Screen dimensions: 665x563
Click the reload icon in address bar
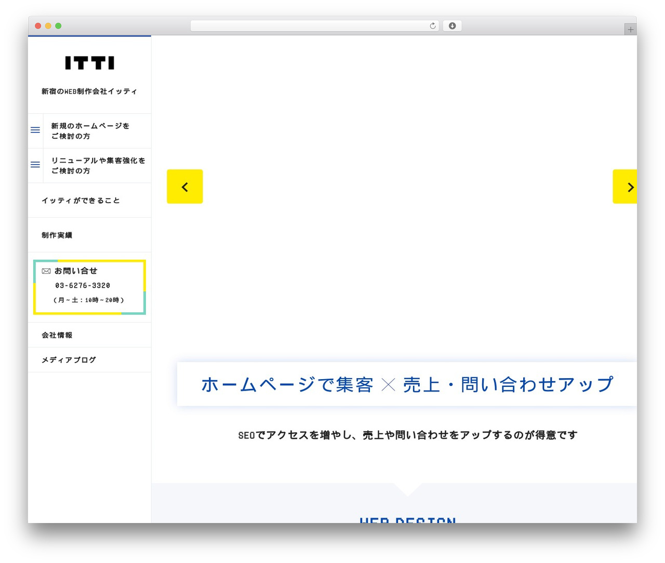[433, 26]
